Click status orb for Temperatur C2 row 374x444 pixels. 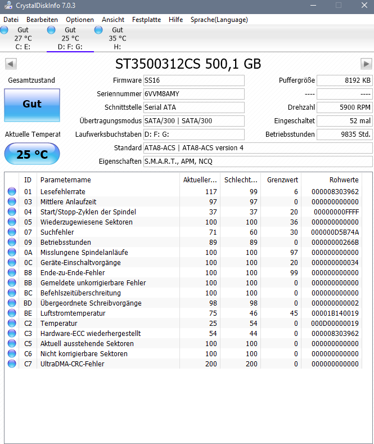click(x=12, y=323)
